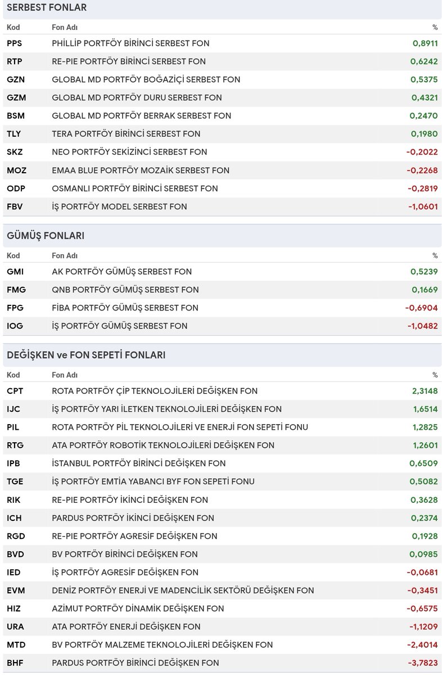Image resolution: width=442 pixels, height=675 pixels.
Task: Select TERA PORTFÖY BİRİNCİ SERBEST FON
Action: [x=126, y=134]
